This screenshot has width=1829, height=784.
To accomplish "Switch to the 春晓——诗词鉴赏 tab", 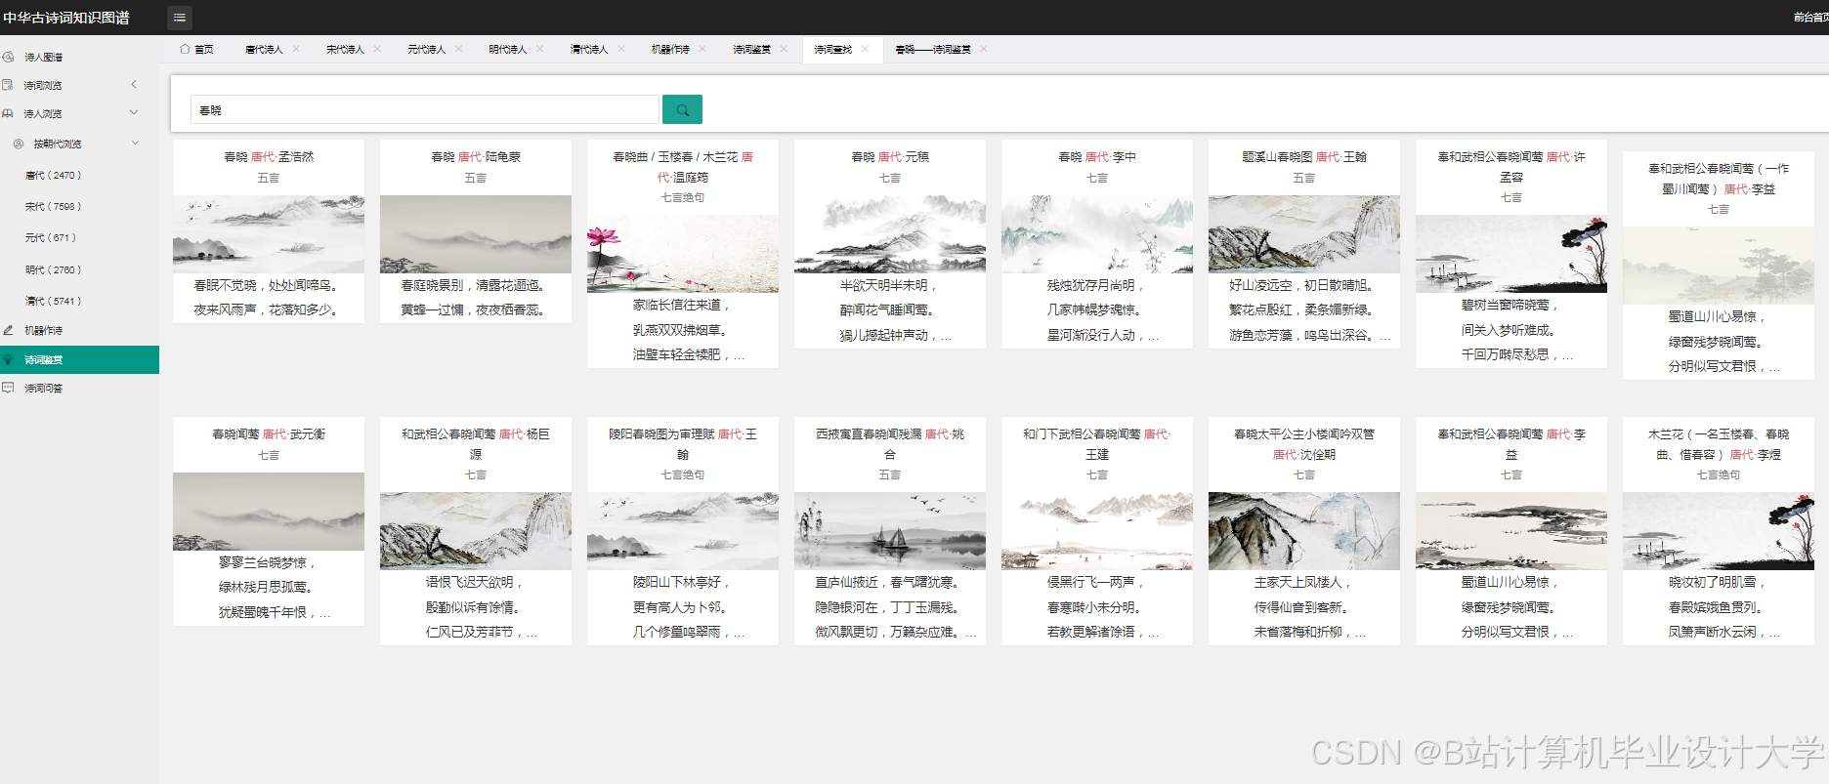I will 933,49.
